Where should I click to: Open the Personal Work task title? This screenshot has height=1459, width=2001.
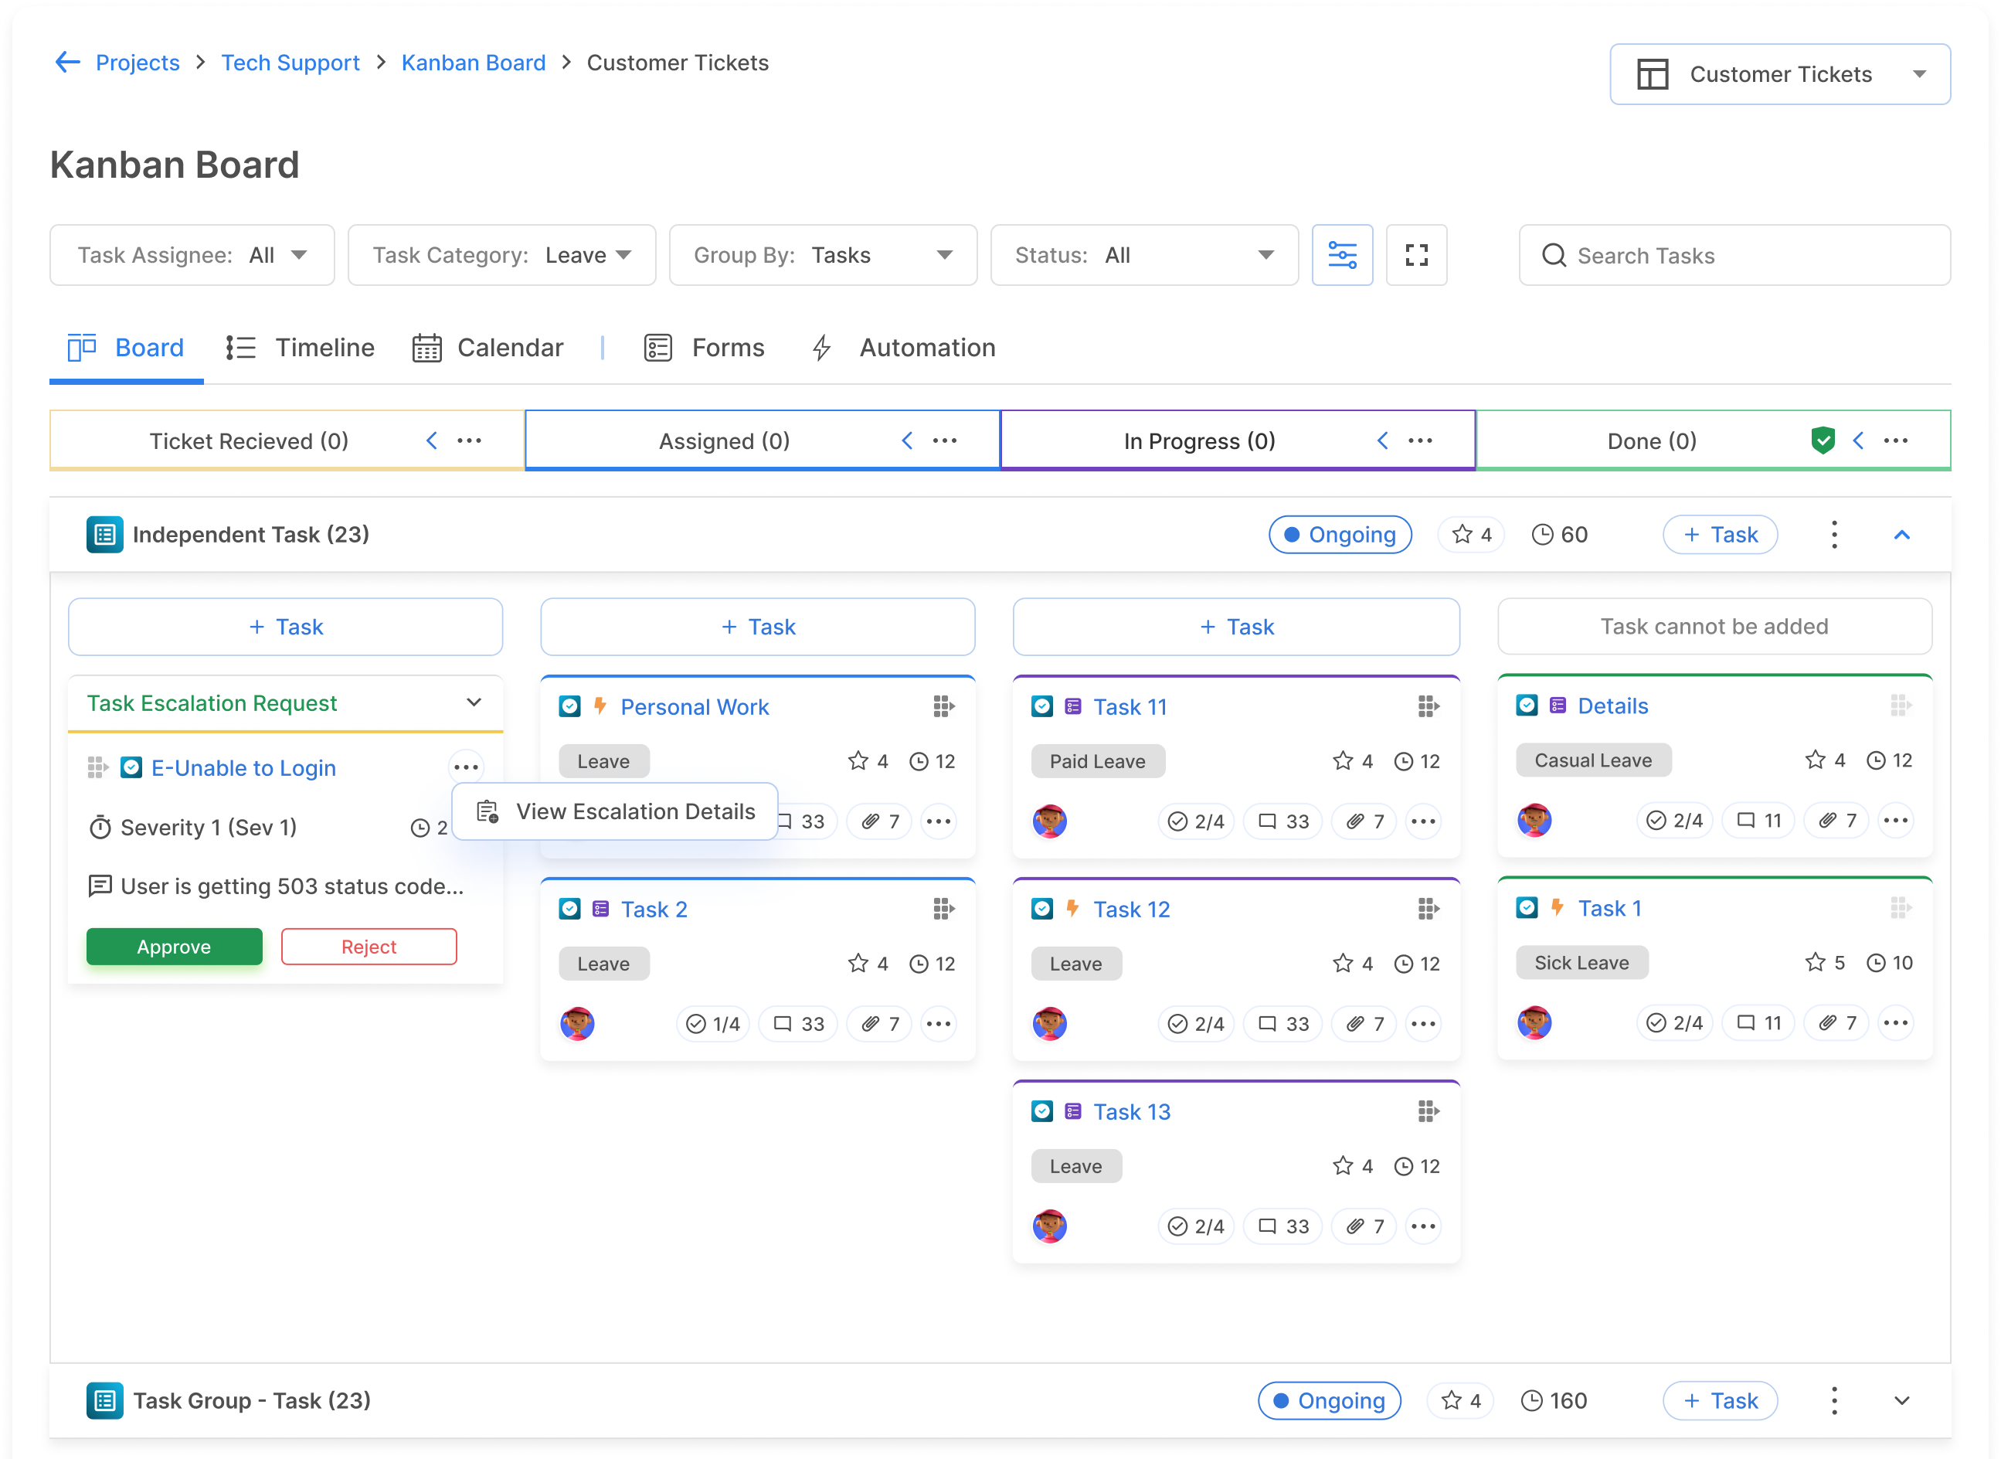click(x=695, y=706)
